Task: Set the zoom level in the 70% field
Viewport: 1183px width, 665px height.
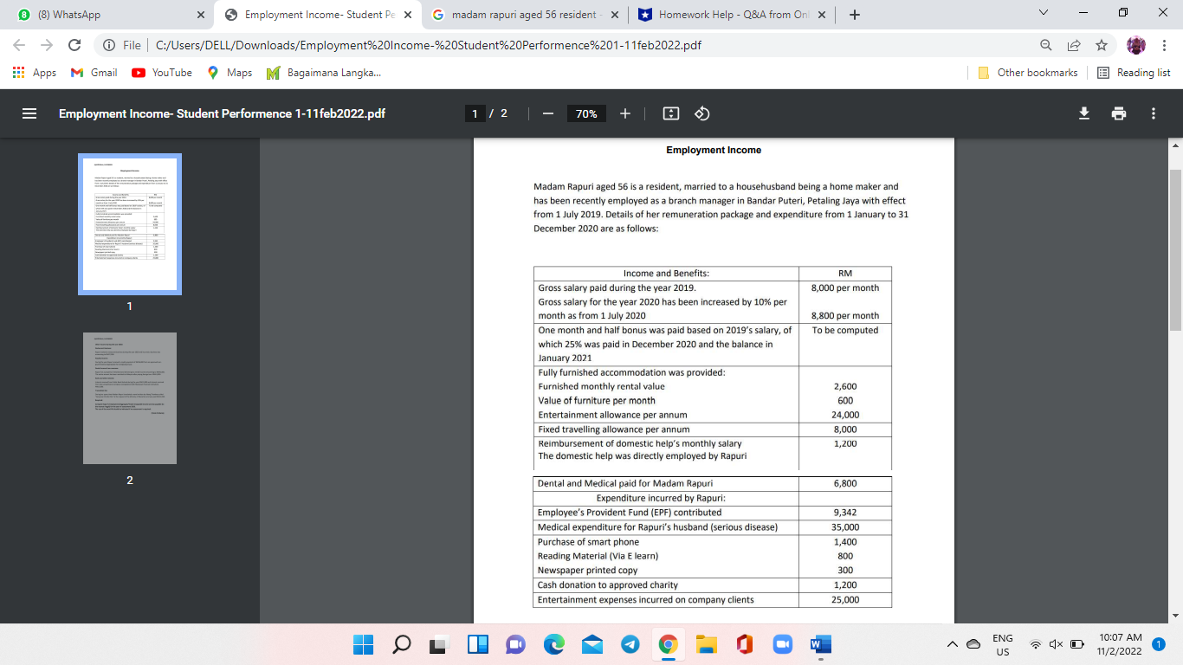Action: pos(586,113)
